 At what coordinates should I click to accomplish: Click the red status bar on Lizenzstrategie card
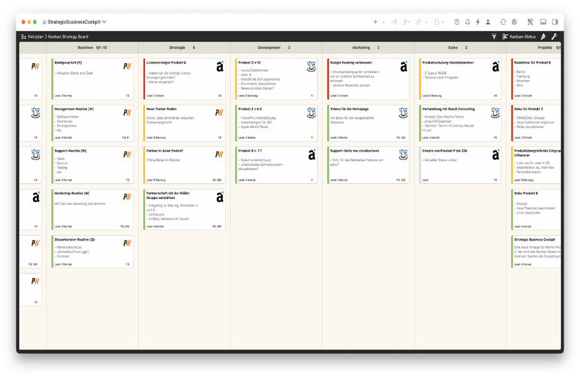point(144,78)
